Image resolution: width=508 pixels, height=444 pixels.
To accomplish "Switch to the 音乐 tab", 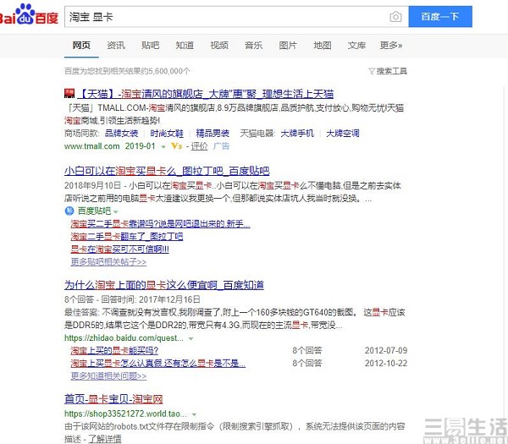I will pos(254,46).
